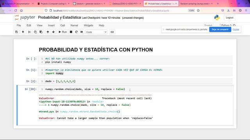Close the Probabilidad y Estadística tab
The width and height of the screenshot is (250, 140).
tap(176, 3)
